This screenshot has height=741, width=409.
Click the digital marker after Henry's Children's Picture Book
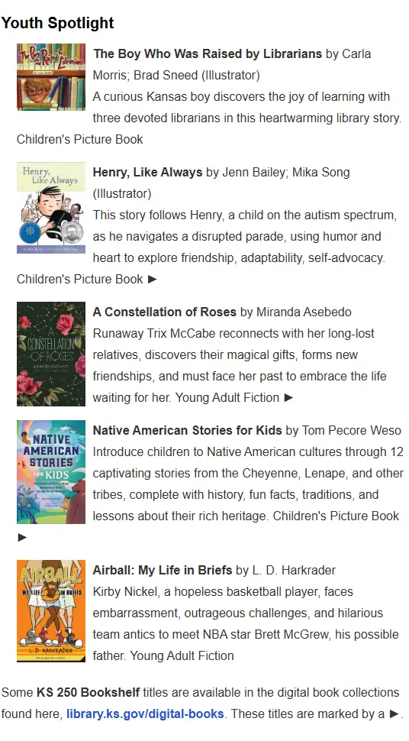click(152, 280)
